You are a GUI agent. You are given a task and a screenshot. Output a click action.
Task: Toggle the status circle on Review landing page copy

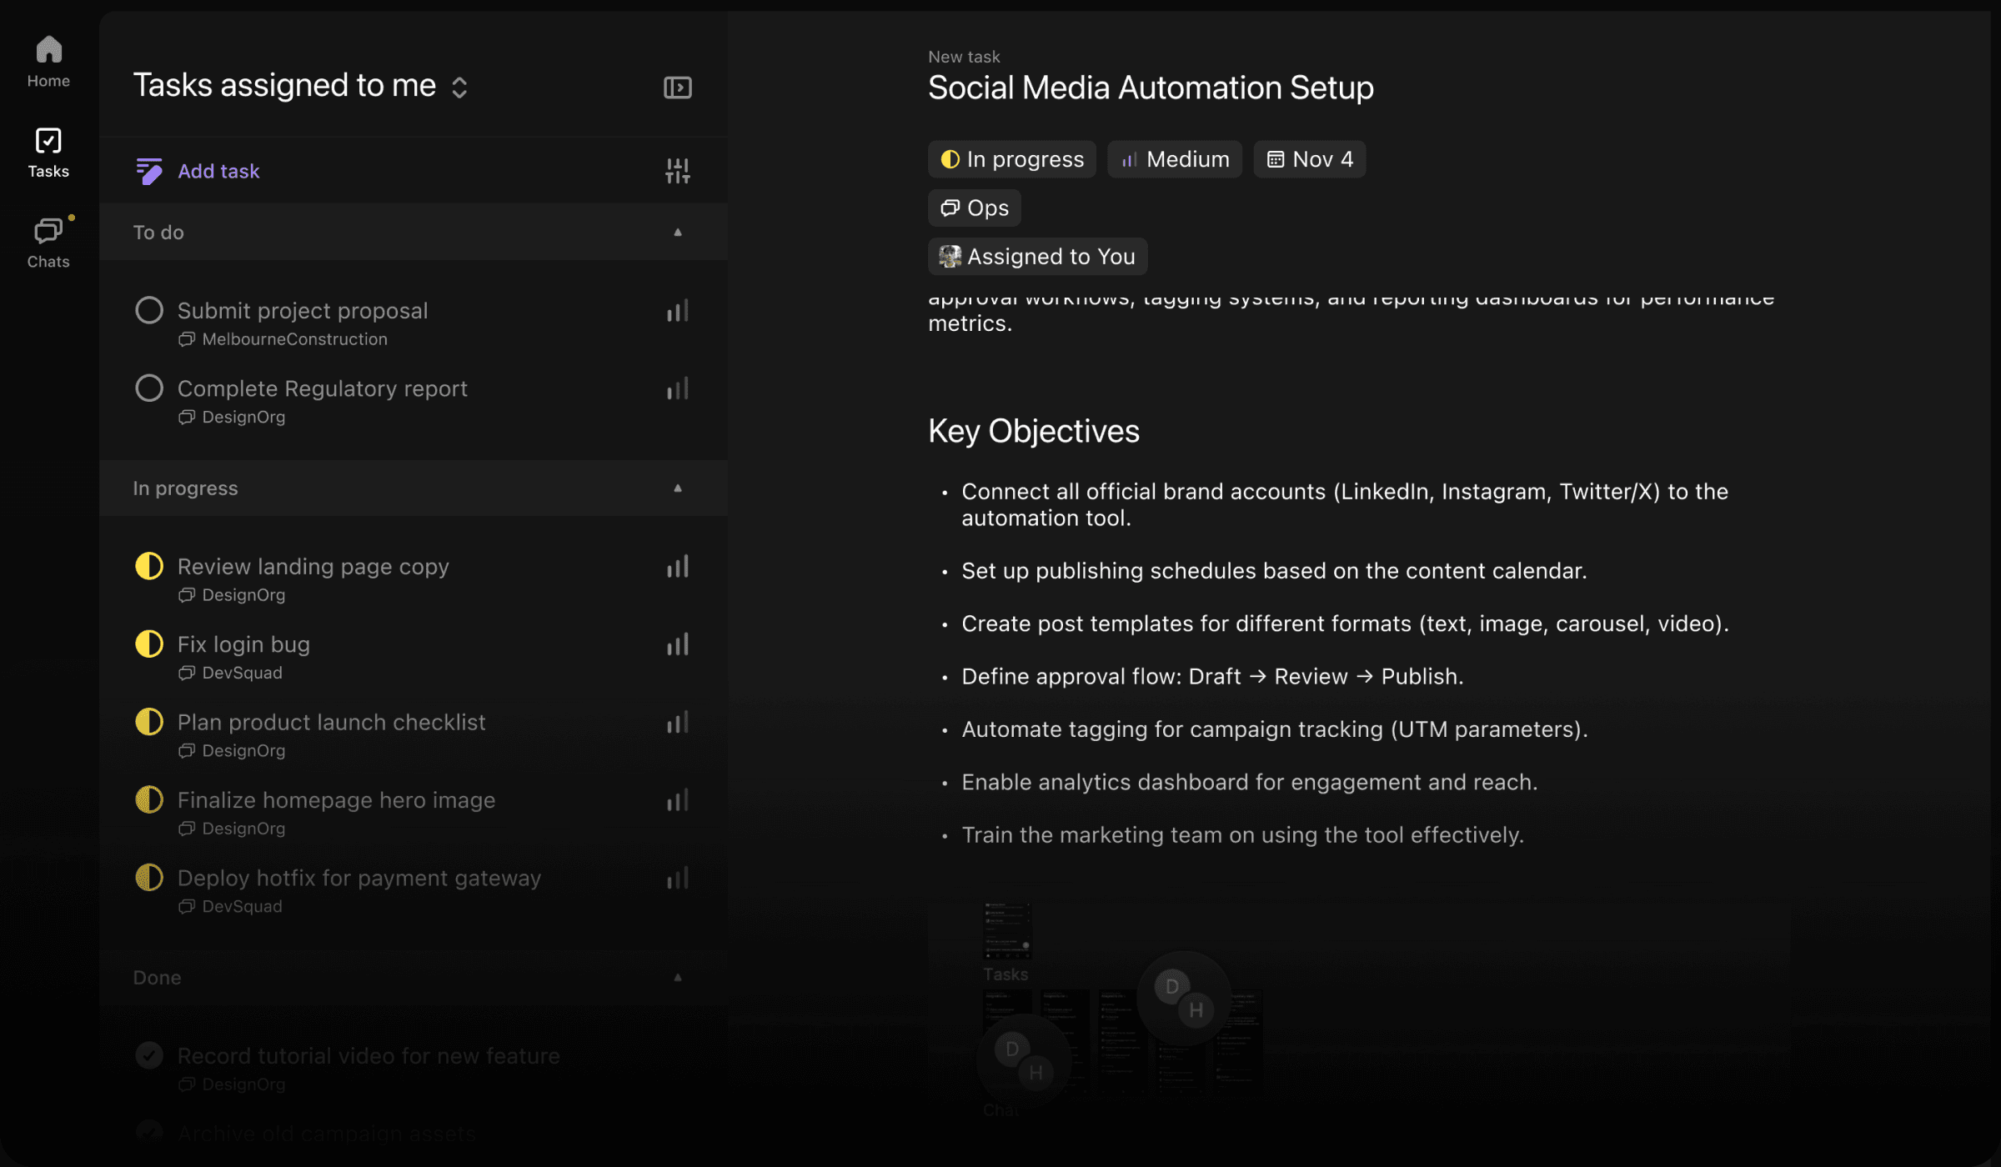point(149,565)
